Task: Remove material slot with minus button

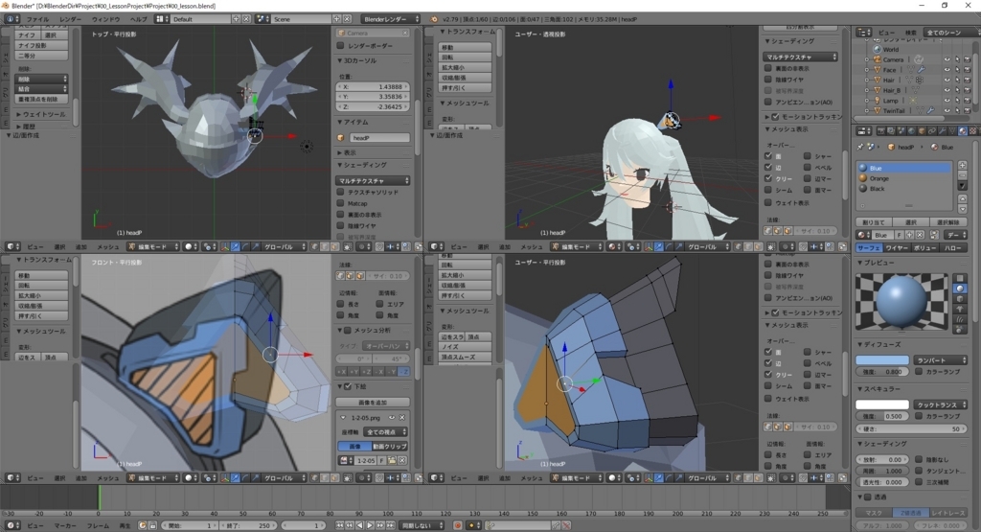Action: click(962, 175)
